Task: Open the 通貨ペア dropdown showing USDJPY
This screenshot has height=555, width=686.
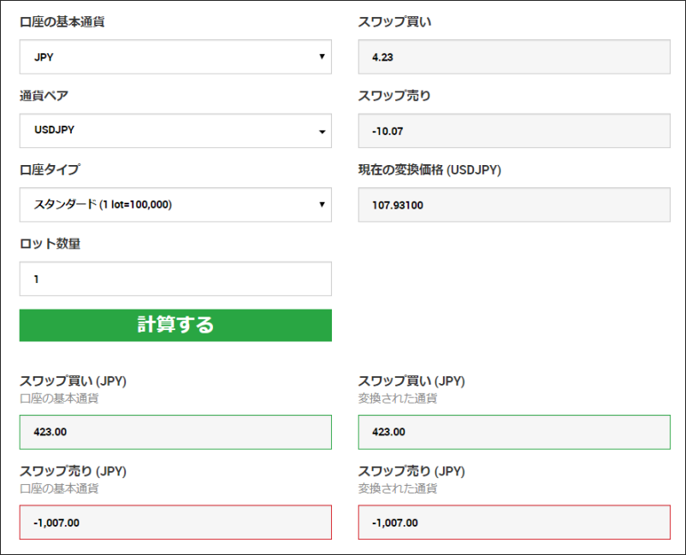Action: tap(174, 131)
